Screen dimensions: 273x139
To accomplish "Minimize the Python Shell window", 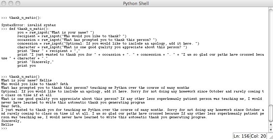I will pos(11,3).
